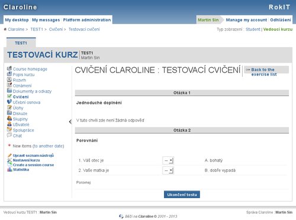Click the Diskuze icon
The width and height of the screenshot is (296, 220).
(x=9, y=113)
